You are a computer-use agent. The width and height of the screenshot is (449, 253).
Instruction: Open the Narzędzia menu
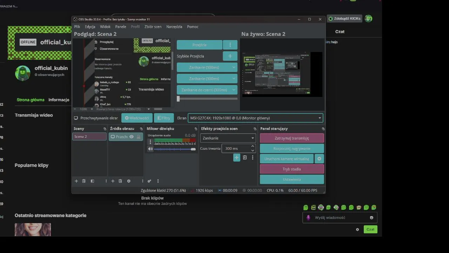(x=174, y=27)
